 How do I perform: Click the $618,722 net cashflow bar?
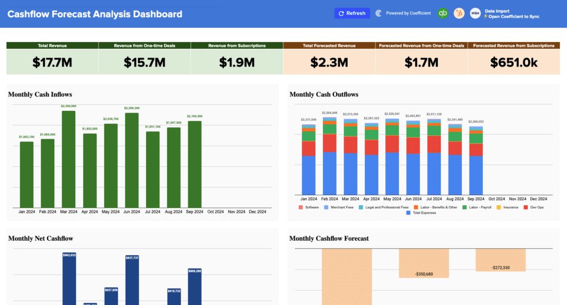coord(174,297)
